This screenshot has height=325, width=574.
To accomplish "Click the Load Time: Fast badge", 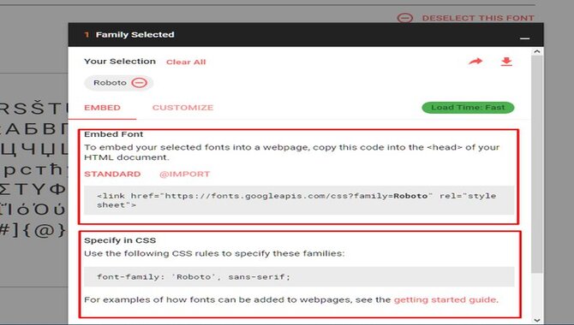I will click(x=468, y=108).
